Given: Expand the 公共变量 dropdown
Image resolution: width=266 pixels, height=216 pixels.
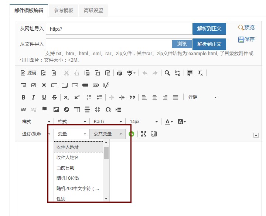Looking at the screenshot, I should tap(108, 134).
